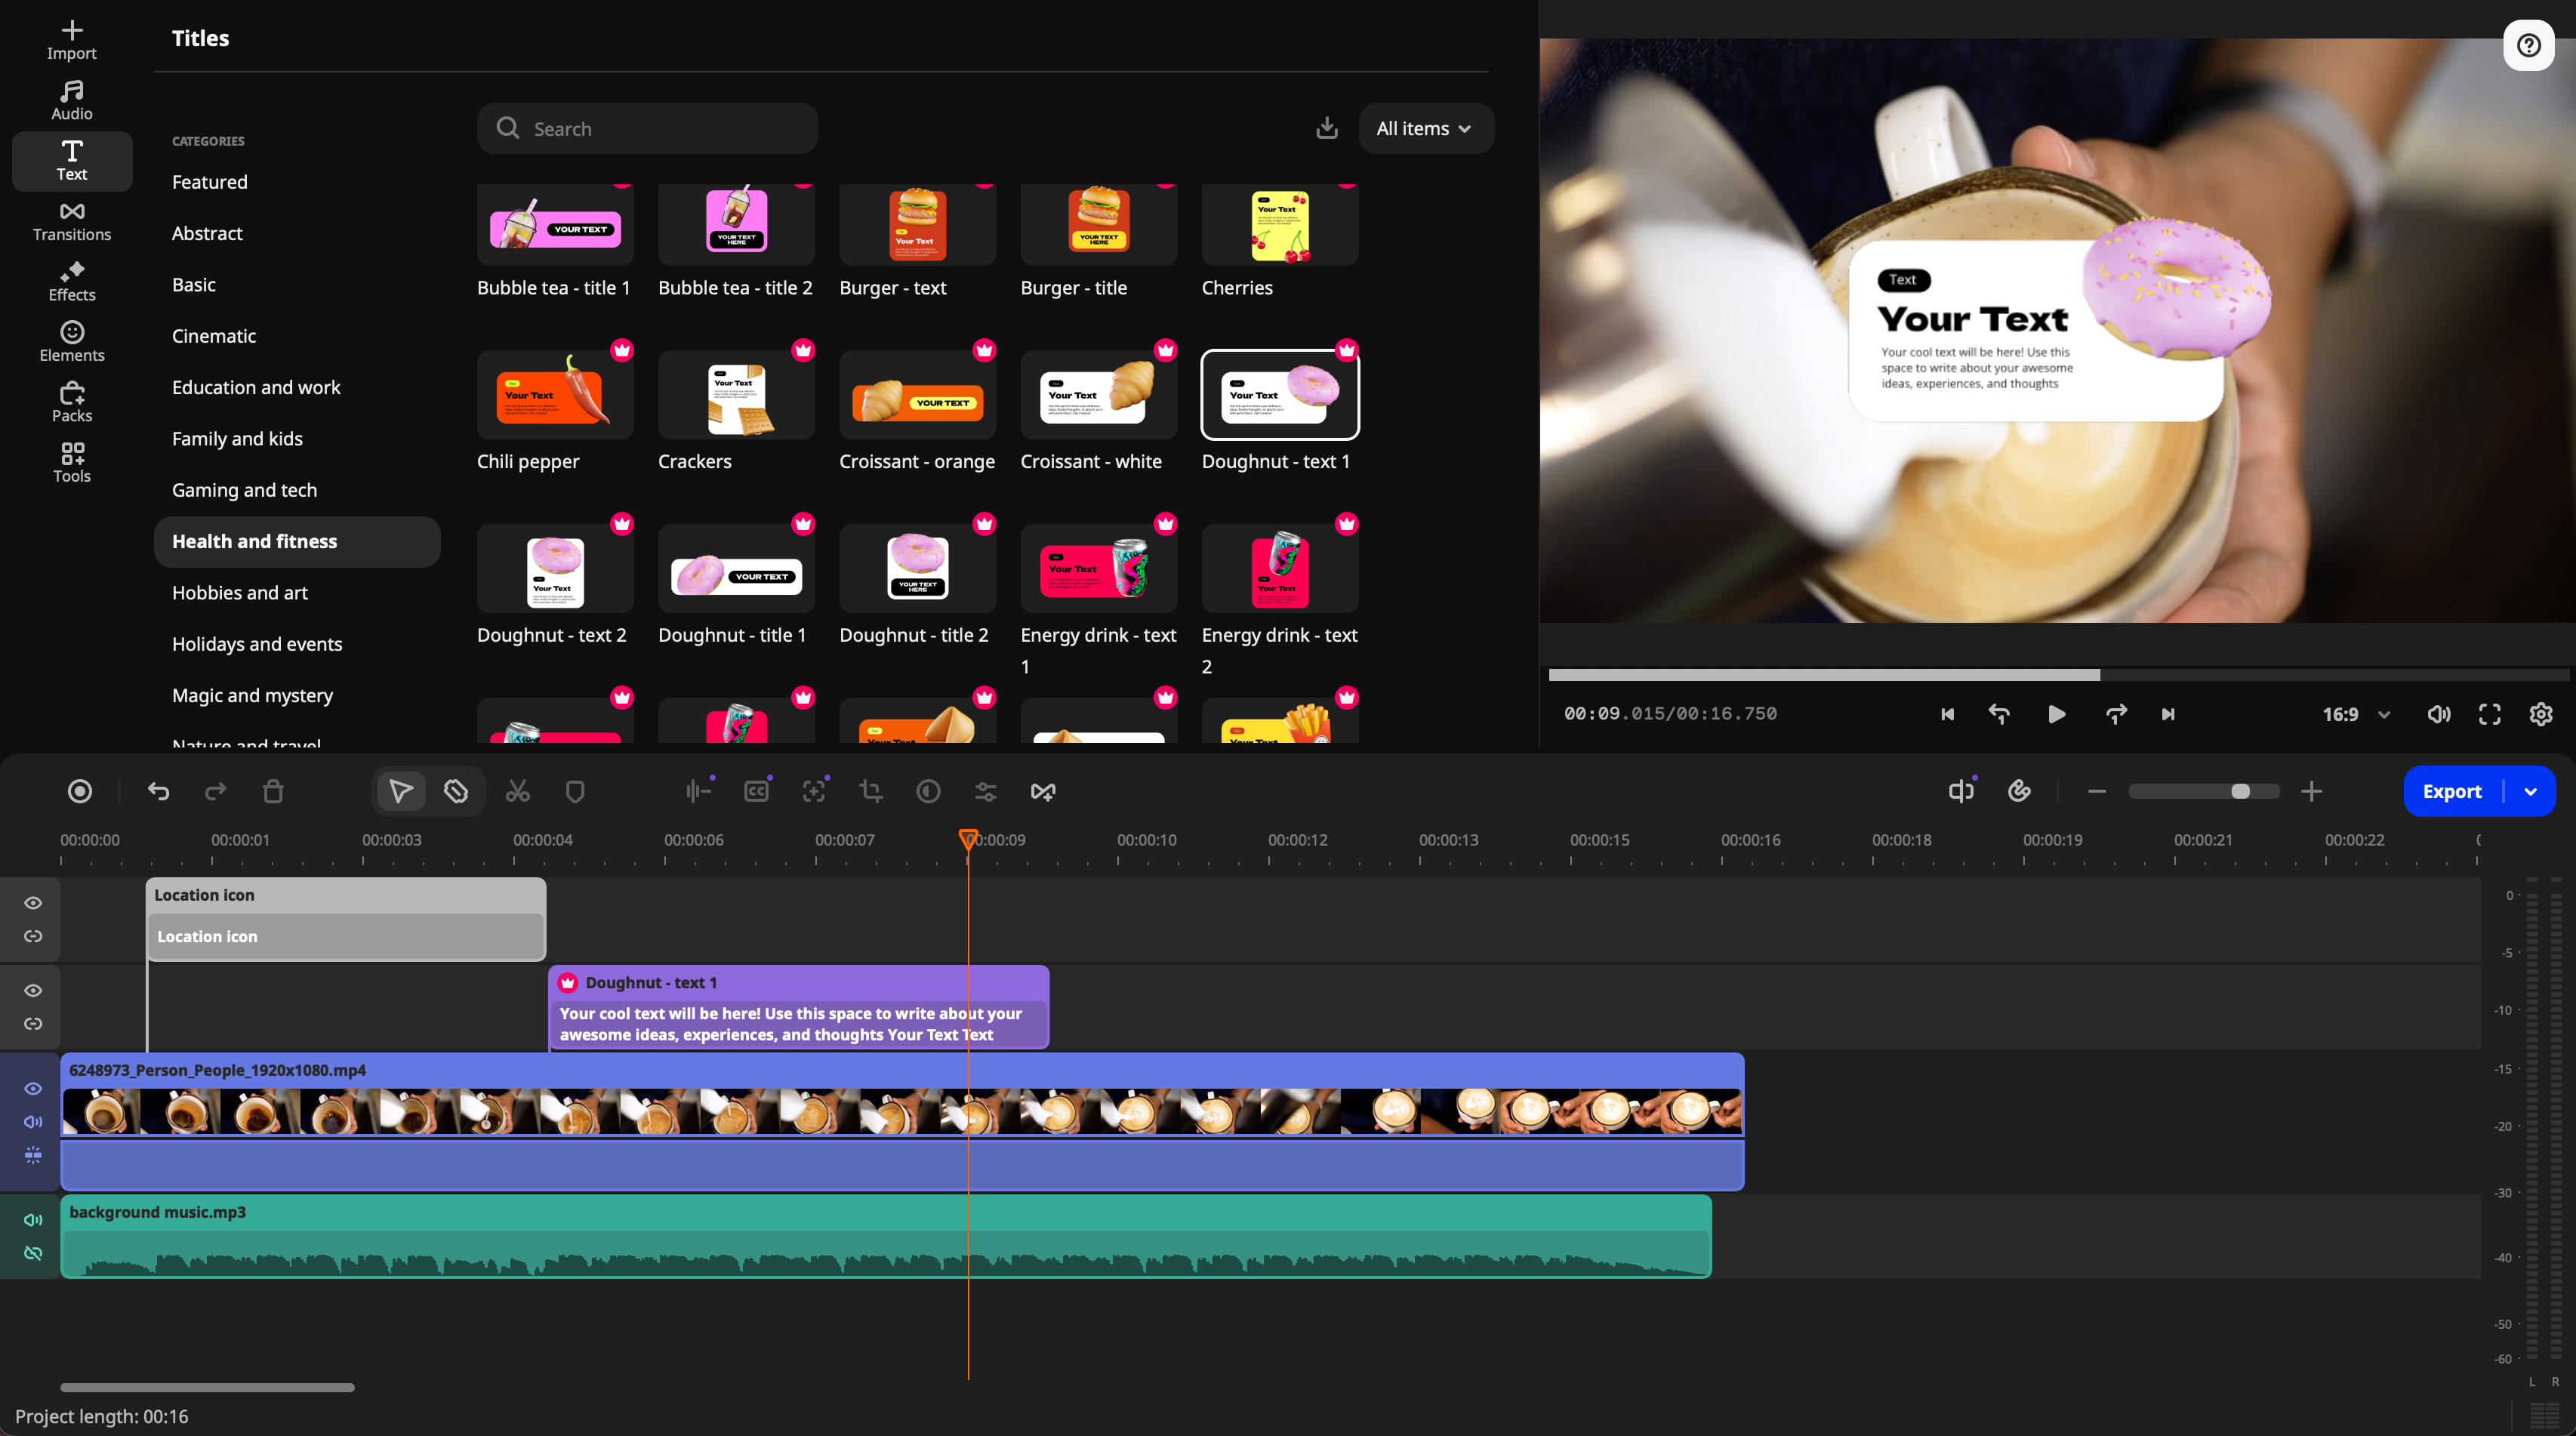Open the Tools panel
Image resolution: width=2576 pixels, height=1436 pixels.
[71, 463]
